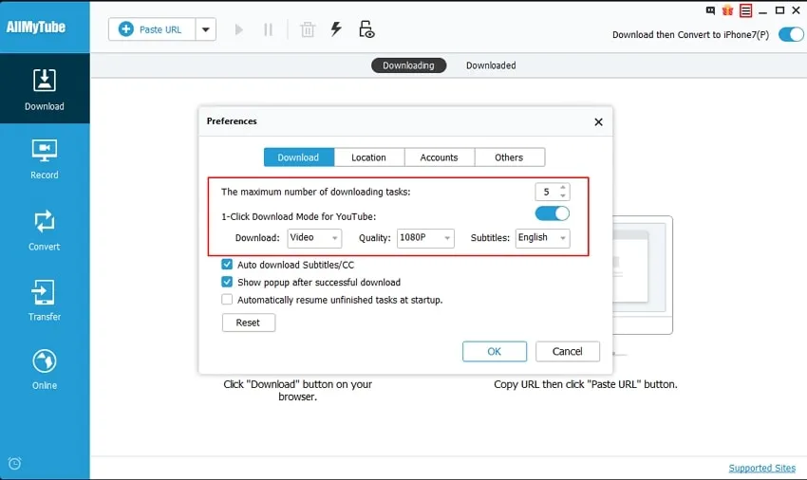The height and width of the screenshot is (480, 807).
Task: Open the Download section in sidebar
Action: click(x=45, y=88)
